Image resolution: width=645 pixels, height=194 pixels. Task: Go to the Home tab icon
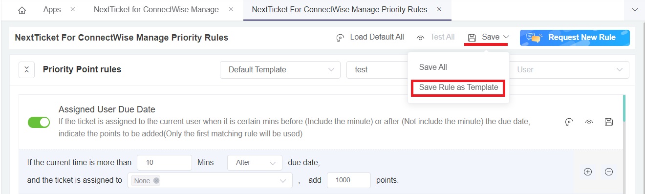21,10
